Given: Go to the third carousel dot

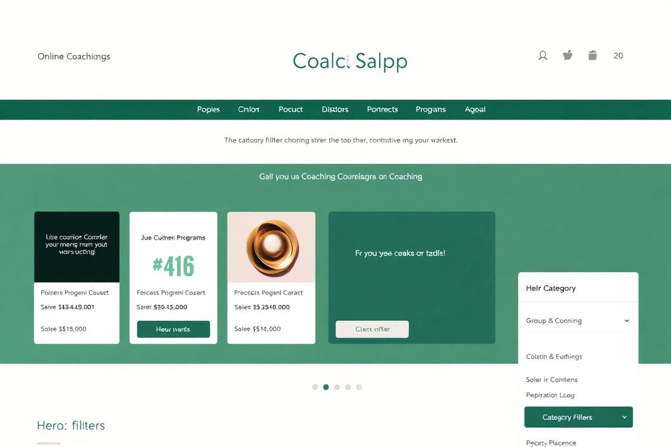Looking at the screenshot, I should coord(337,387).
